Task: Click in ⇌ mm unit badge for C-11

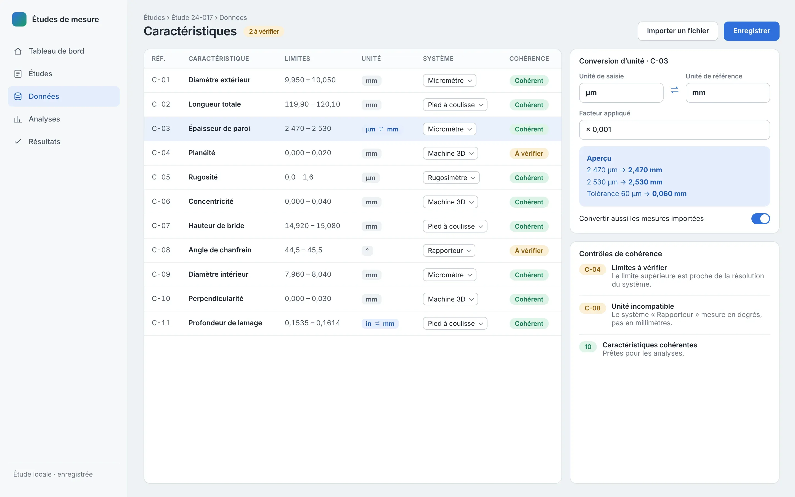Action: coord(380,323)
